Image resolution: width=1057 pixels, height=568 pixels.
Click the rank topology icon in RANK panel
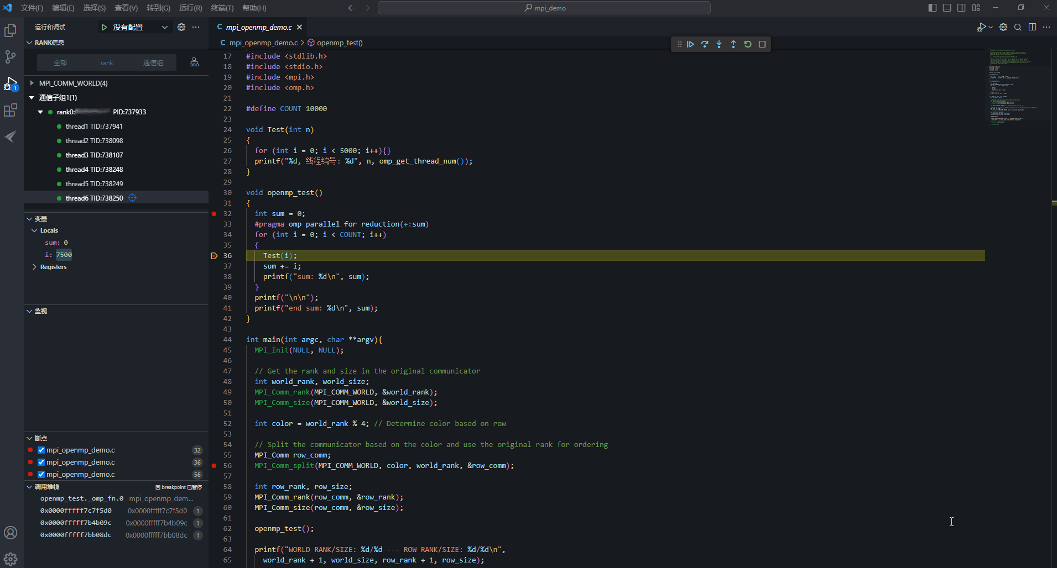click(194, 62)
